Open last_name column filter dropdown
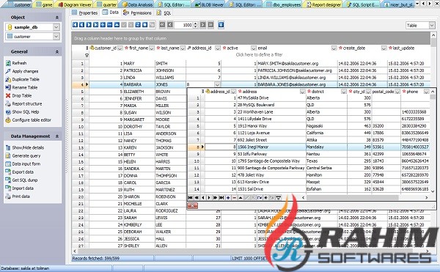The width and height of the screenshot is (440, 272). point(183,48)
